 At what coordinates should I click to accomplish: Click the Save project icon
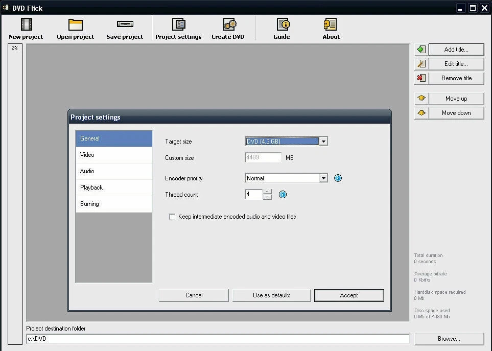coord(125,28)
